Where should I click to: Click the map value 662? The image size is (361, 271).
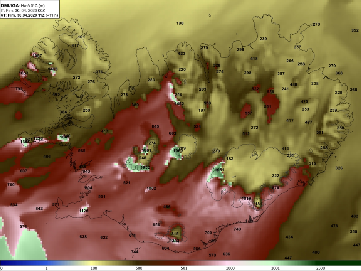[173, 133]
